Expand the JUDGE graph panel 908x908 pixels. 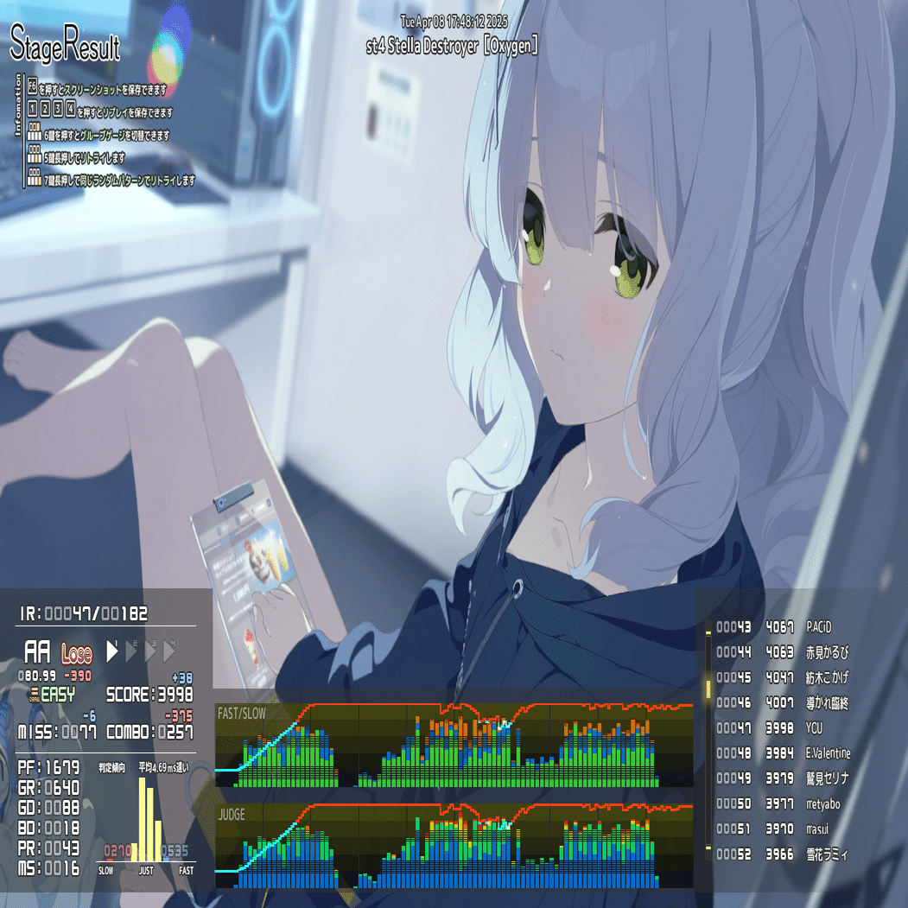click(234, 814)
